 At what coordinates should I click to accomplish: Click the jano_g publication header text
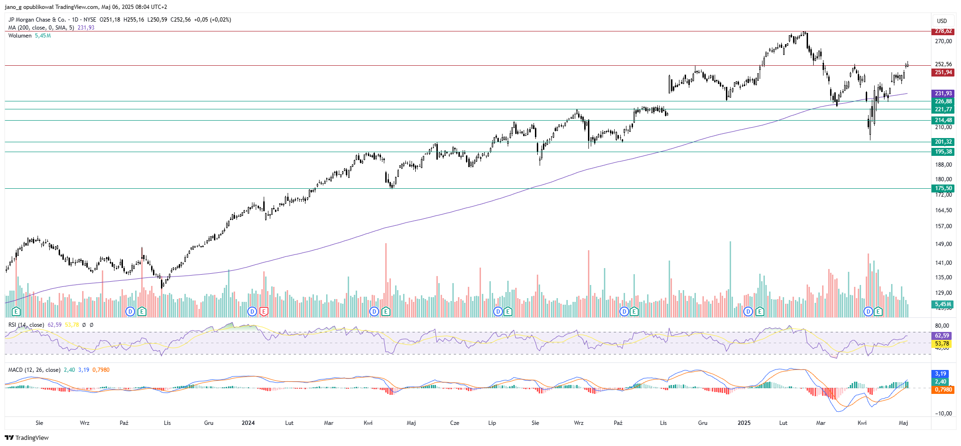[x=86, y=7]
